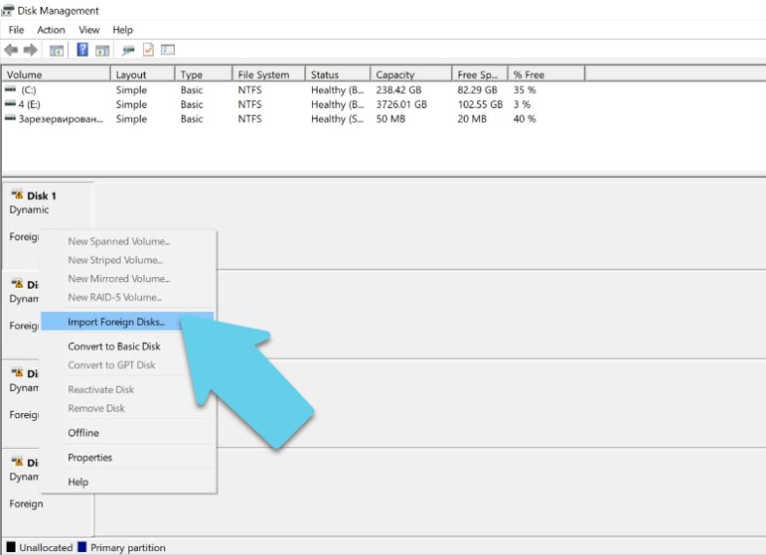Click the 20 MB free space cell
The image size is (766, 555).
[471, 120]
